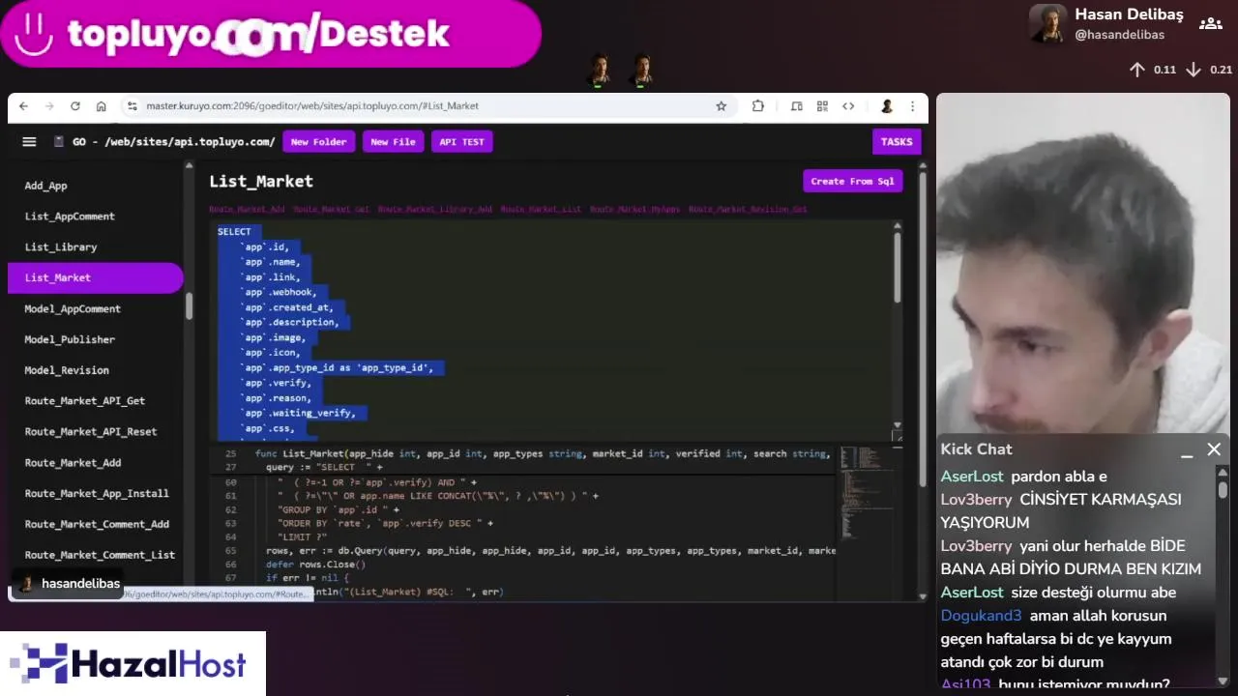Viewport: 1238px width, 696px height.
Task: Click the Kick Chat scrollbar
Action: point(1223,489)
